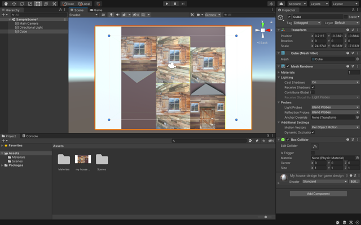Toggle scene orientation gizmo lock
This screenshot has height=225, width=361.
[271, 22]
